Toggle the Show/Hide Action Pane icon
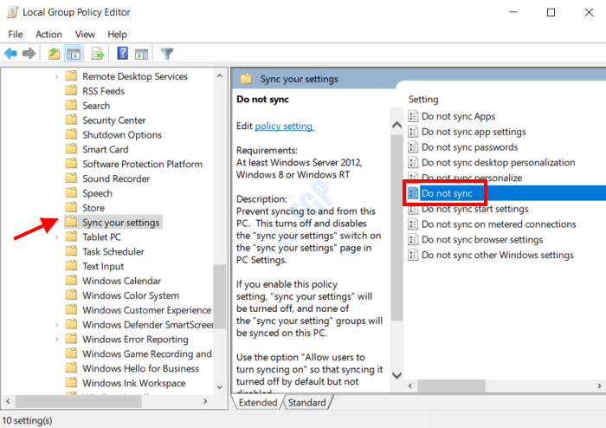Image resolution: width=606 pixels, height=428 pixels. [141, 54]
